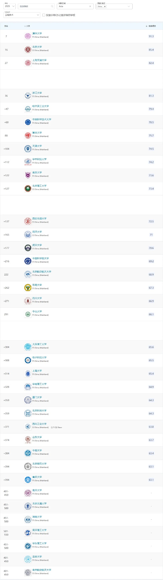Remove the China country tag
The image size is (163, 580).
[x=105, y=7]
